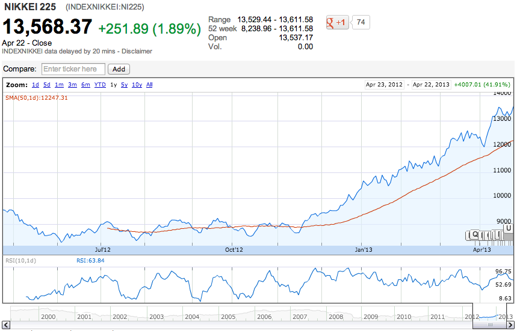Click the NIKKEI 225 title

(x=30, y=7)
